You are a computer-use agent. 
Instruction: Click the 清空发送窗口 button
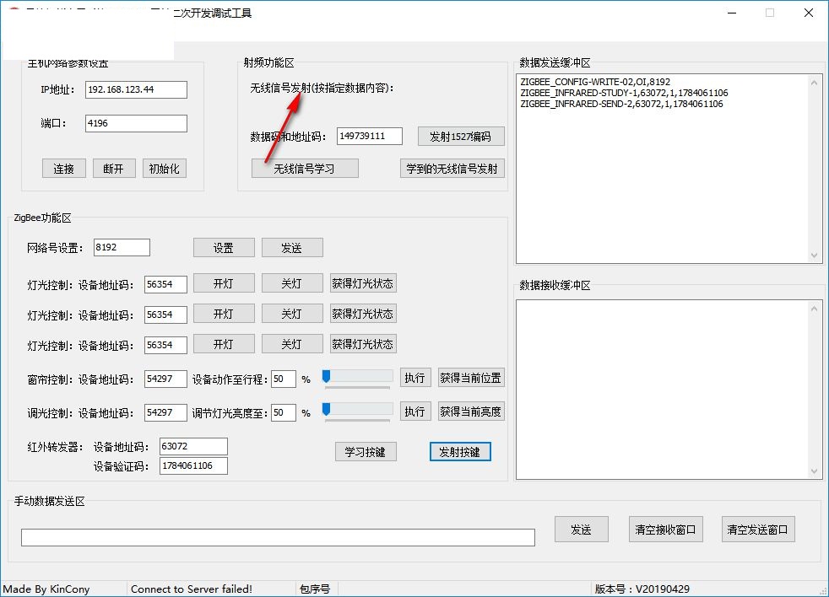coord(758,530)
